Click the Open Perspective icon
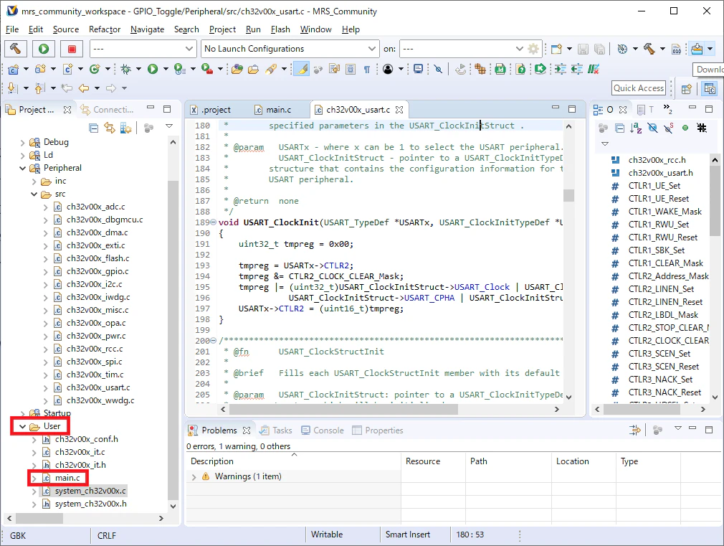The width and height of the screenshot is (724, 546). click(687, 88)
